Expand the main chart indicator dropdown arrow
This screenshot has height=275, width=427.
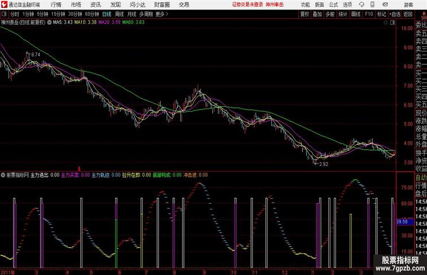tap(49, 23)
